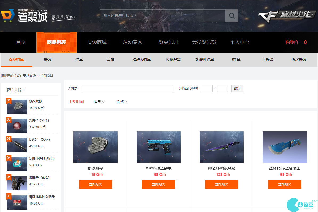The height and width of the screenshot is (212, 318).
Task: Open the 道聚城 logo homepage
Action: [24, 16]
